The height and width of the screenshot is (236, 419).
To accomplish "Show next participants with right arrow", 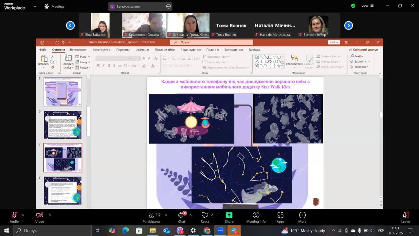I will click(x=349, y=25).
